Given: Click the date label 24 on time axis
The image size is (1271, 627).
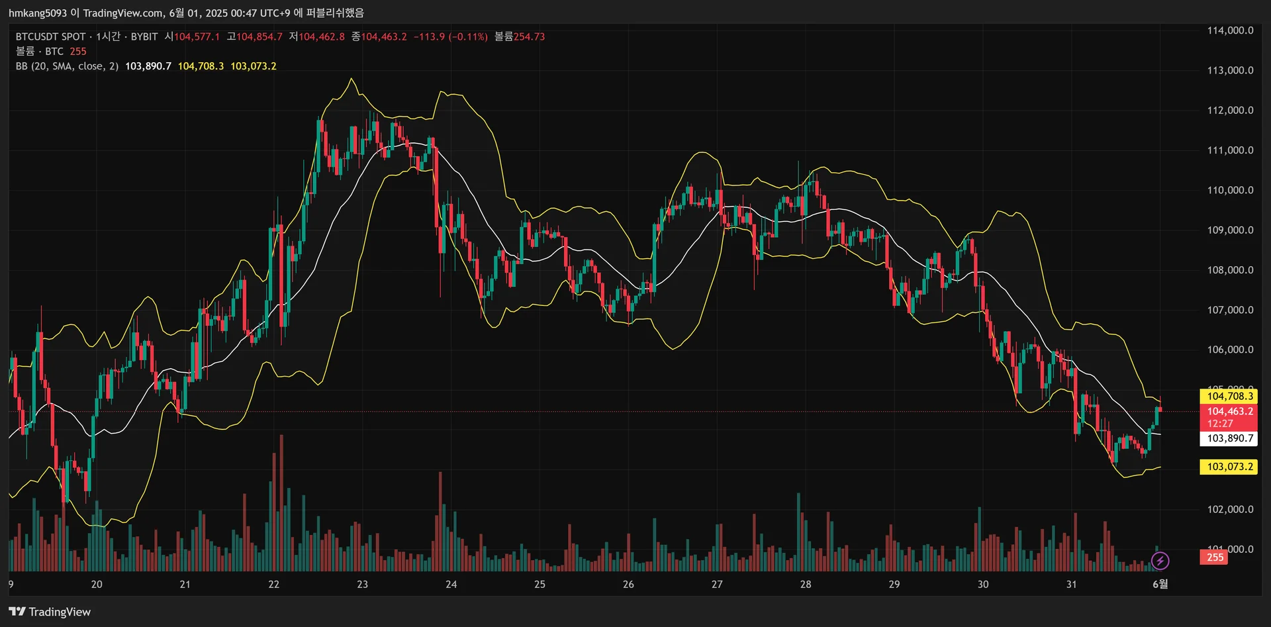Looking at the screenshot, I should tap(451, 584).
